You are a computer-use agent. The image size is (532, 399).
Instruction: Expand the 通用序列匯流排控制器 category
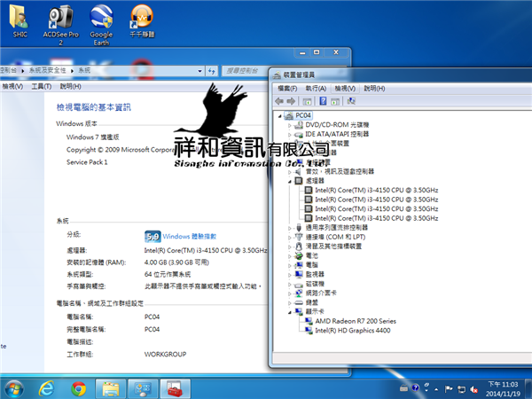pos(290,228)
